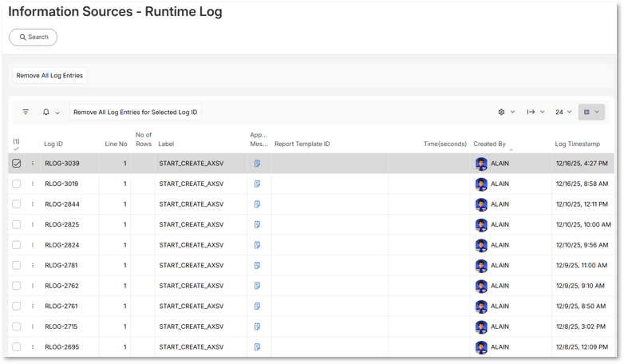Click ALAIN avatar in RLOG-3039 row
624x364 pixels.
(481, 164)
